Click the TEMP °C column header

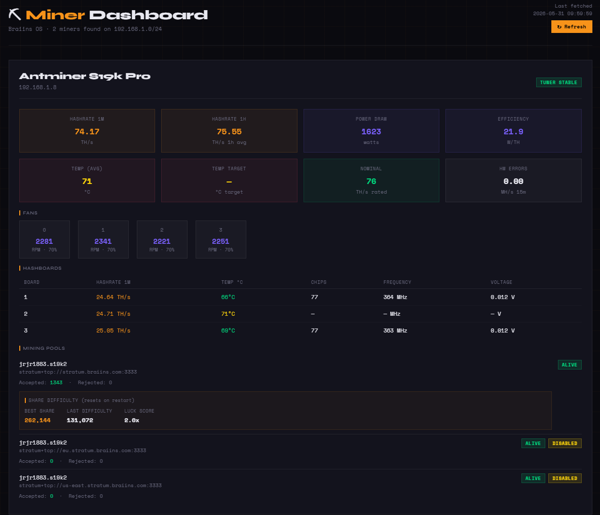click(232, 282)
